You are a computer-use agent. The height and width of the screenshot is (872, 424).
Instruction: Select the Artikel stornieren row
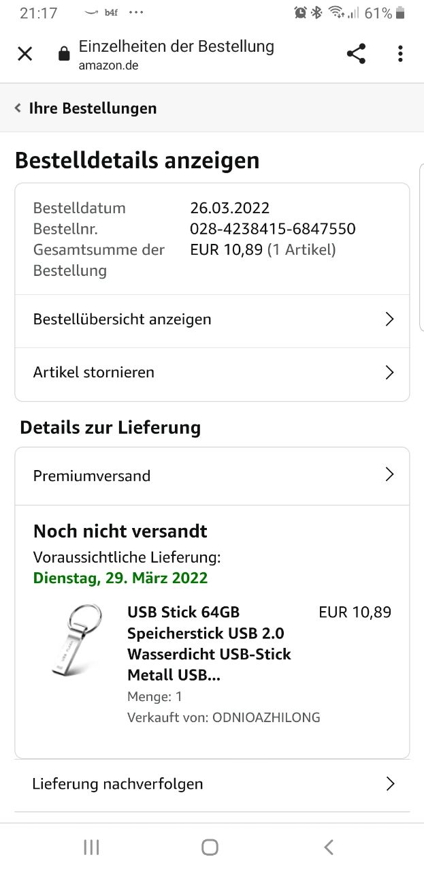click(x=94, y=373)
